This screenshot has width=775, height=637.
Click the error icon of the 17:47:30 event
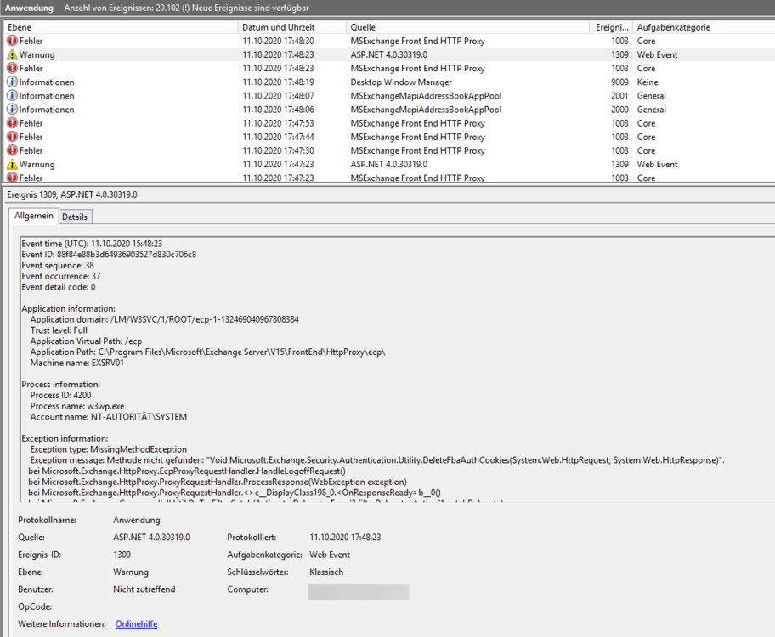(x=12, y=150)
